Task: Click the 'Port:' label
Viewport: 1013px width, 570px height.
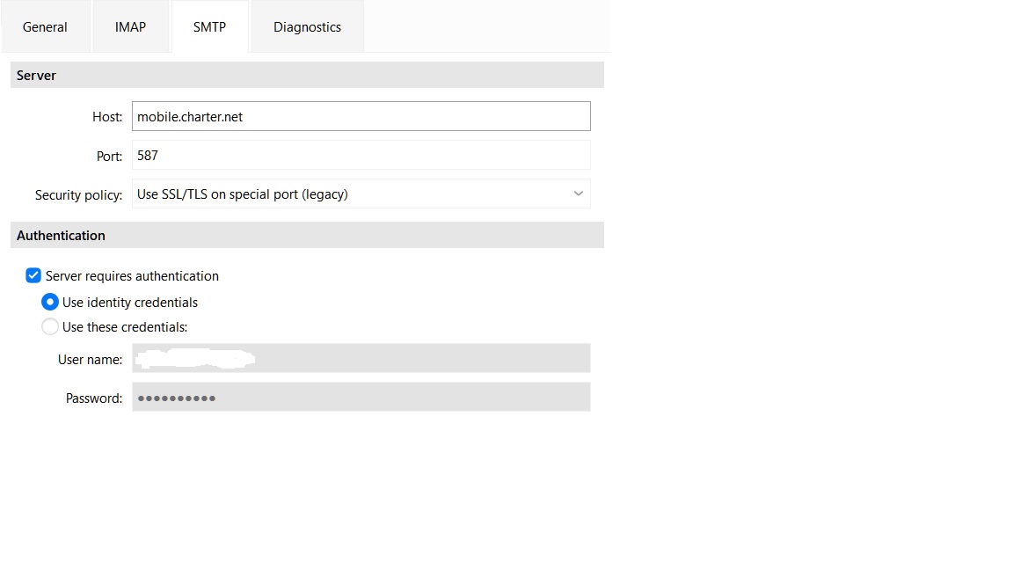Action: [x=109, y=157]
